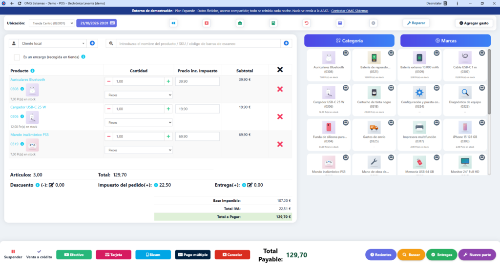Click the product search field
500x270 pixels.
198,44
